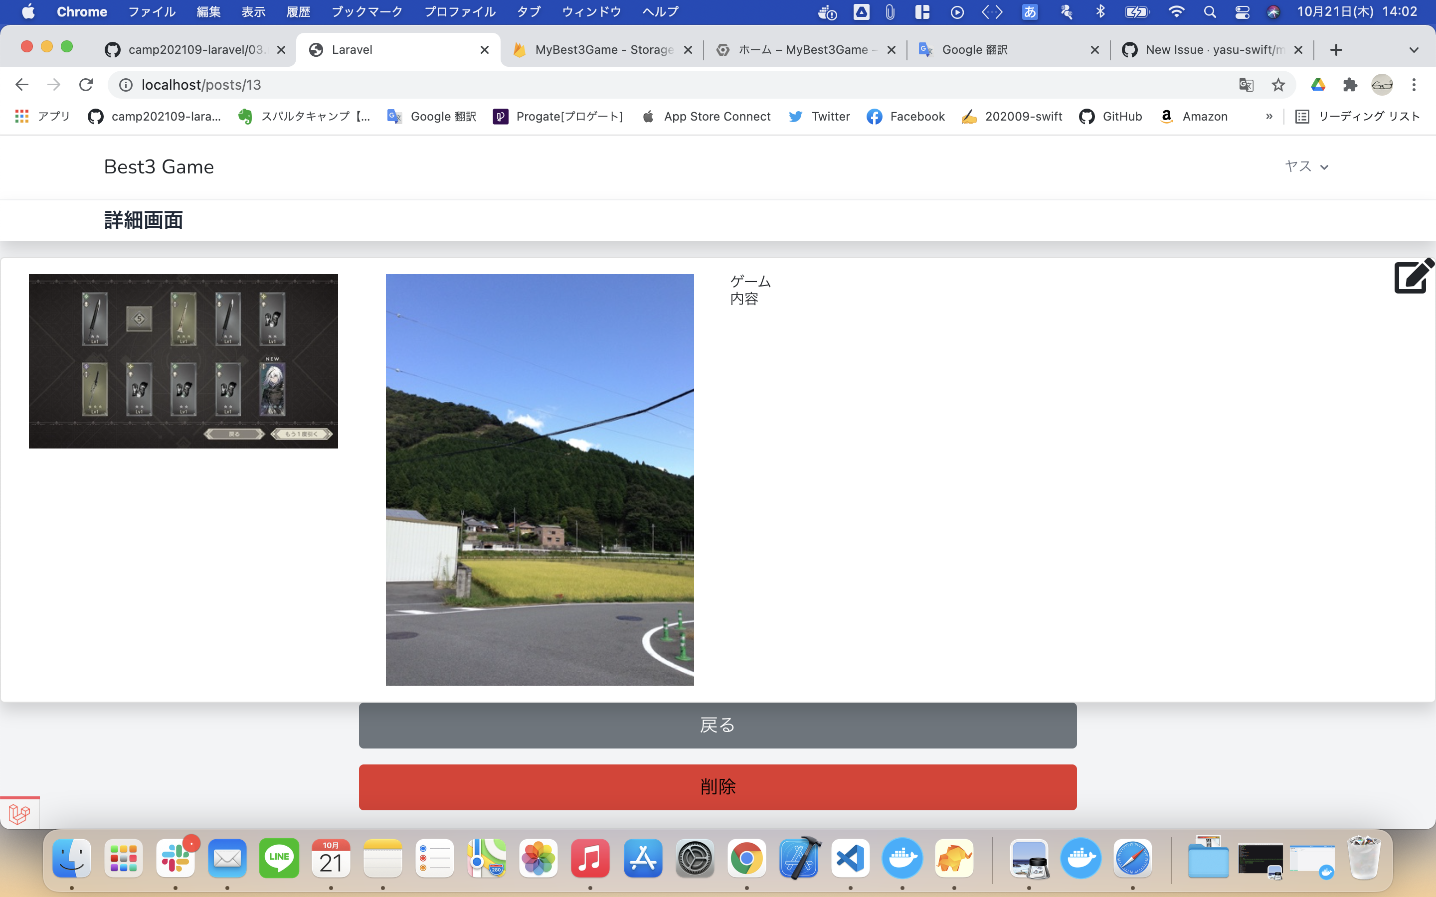Click the game screenshot thumbnail image
1436x897 pixels.
tap(183, 361)
